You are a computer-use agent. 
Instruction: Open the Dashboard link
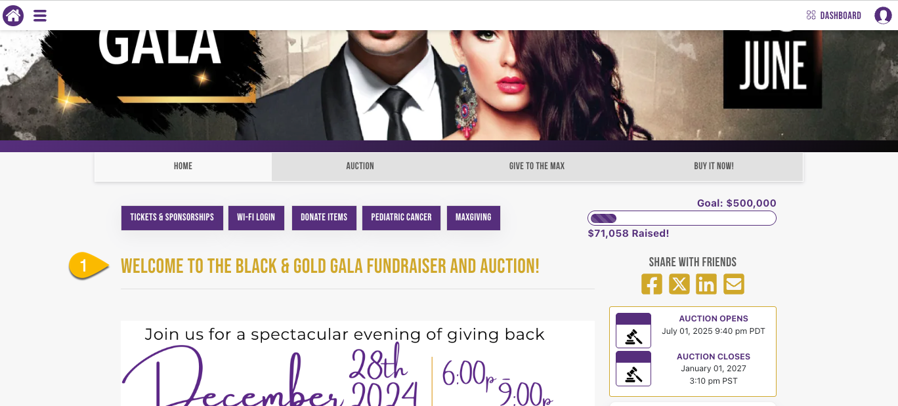[x=834, y=16]
